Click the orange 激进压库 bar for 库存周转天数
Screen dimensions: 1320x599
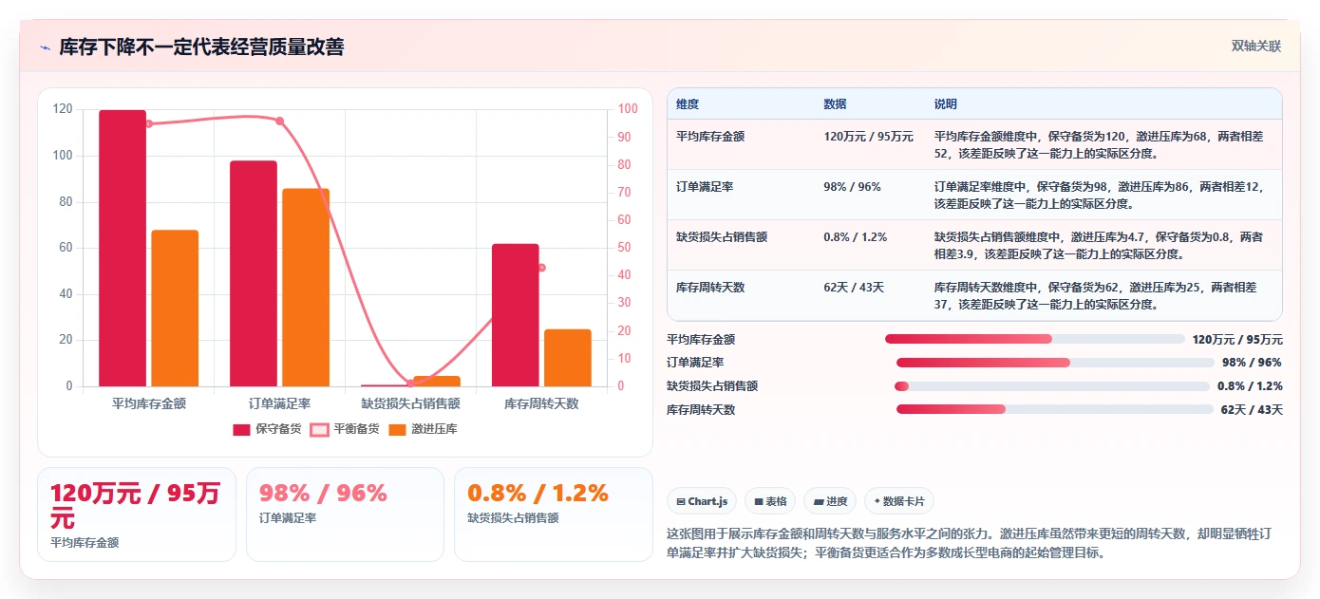point(567,358)
